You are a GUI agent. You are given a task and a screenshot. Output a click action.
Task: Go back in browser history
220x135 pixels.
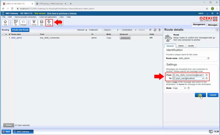pyautogui.click(x=3, y=9)
